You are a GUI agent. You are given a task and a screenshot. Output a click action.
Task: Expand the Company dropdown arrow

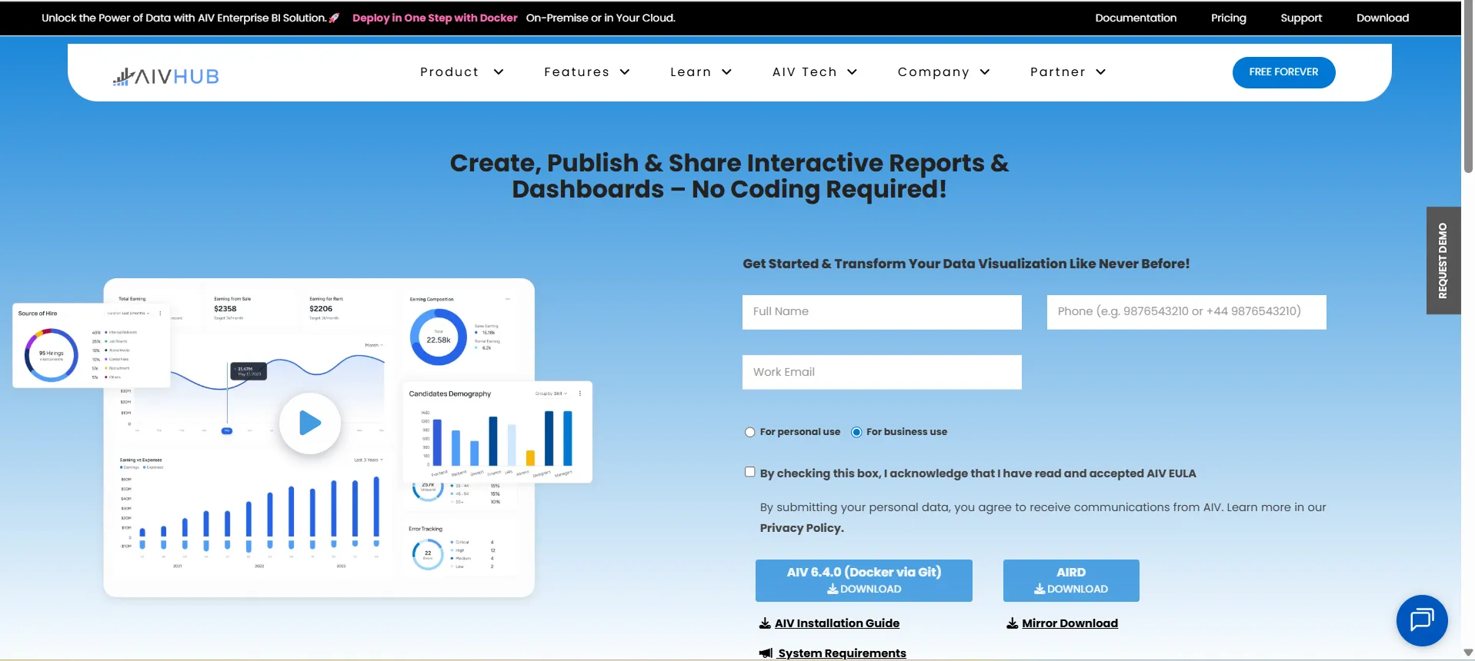(985, 72)
